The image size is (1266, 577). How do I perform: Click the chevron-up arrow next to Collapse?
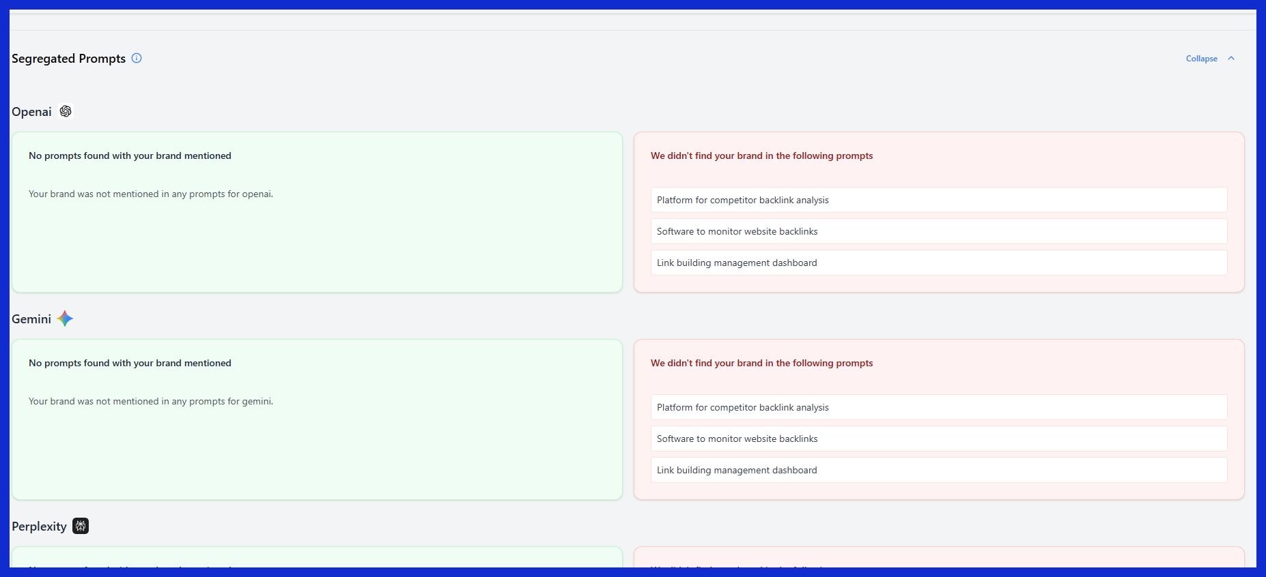[x=1231, y=58]
